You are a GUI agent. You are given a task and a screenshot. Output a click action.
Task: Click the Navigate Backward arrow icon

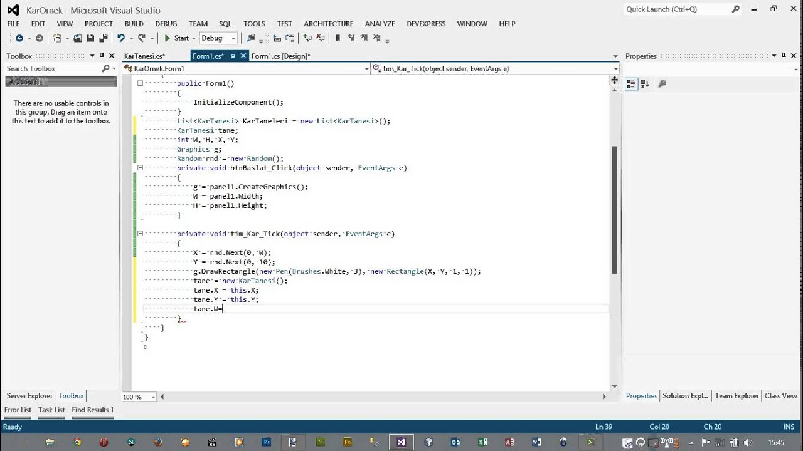[19, 38]
